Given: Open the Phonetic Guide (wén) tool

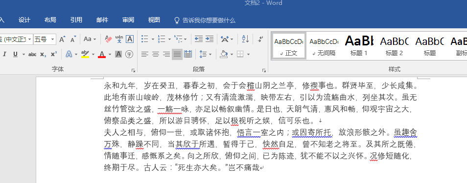Looking at the screenshot, I should pos(119,39).
